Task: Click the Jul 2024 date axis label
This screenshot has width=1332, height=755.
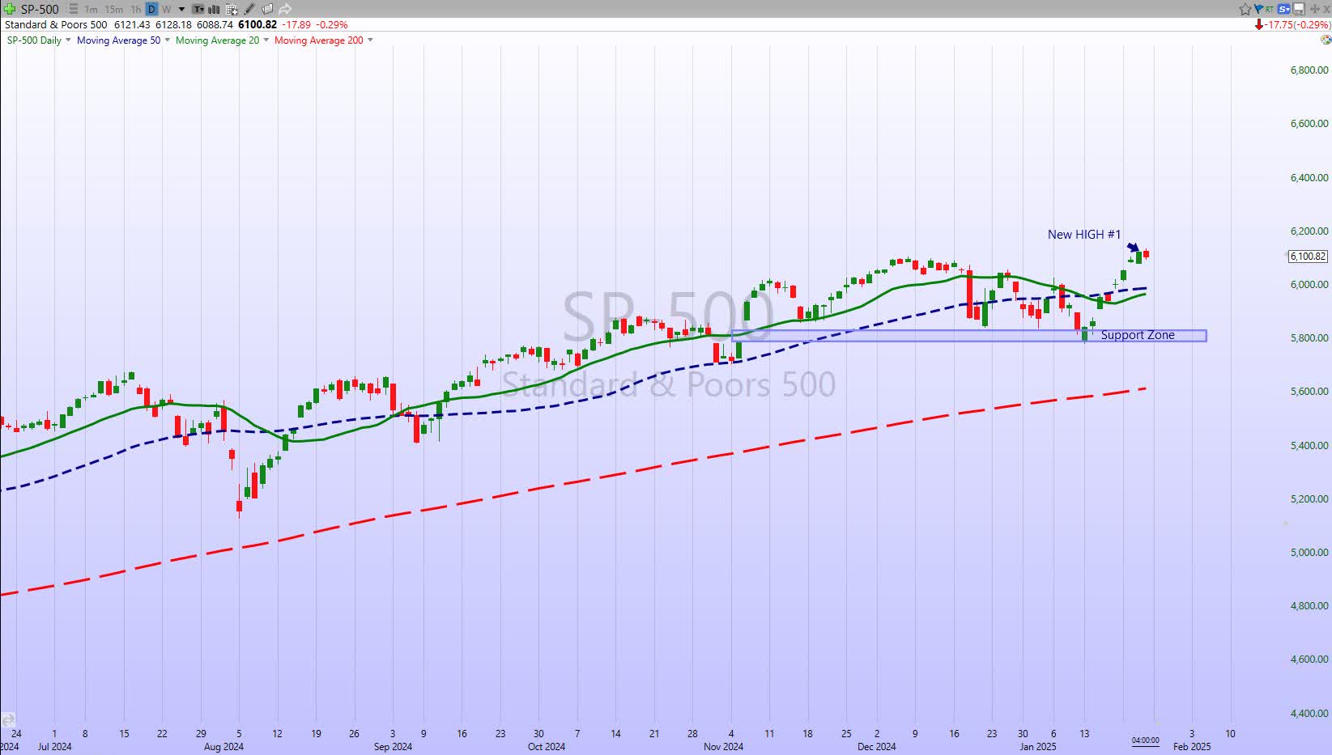Action: point(54,747)
